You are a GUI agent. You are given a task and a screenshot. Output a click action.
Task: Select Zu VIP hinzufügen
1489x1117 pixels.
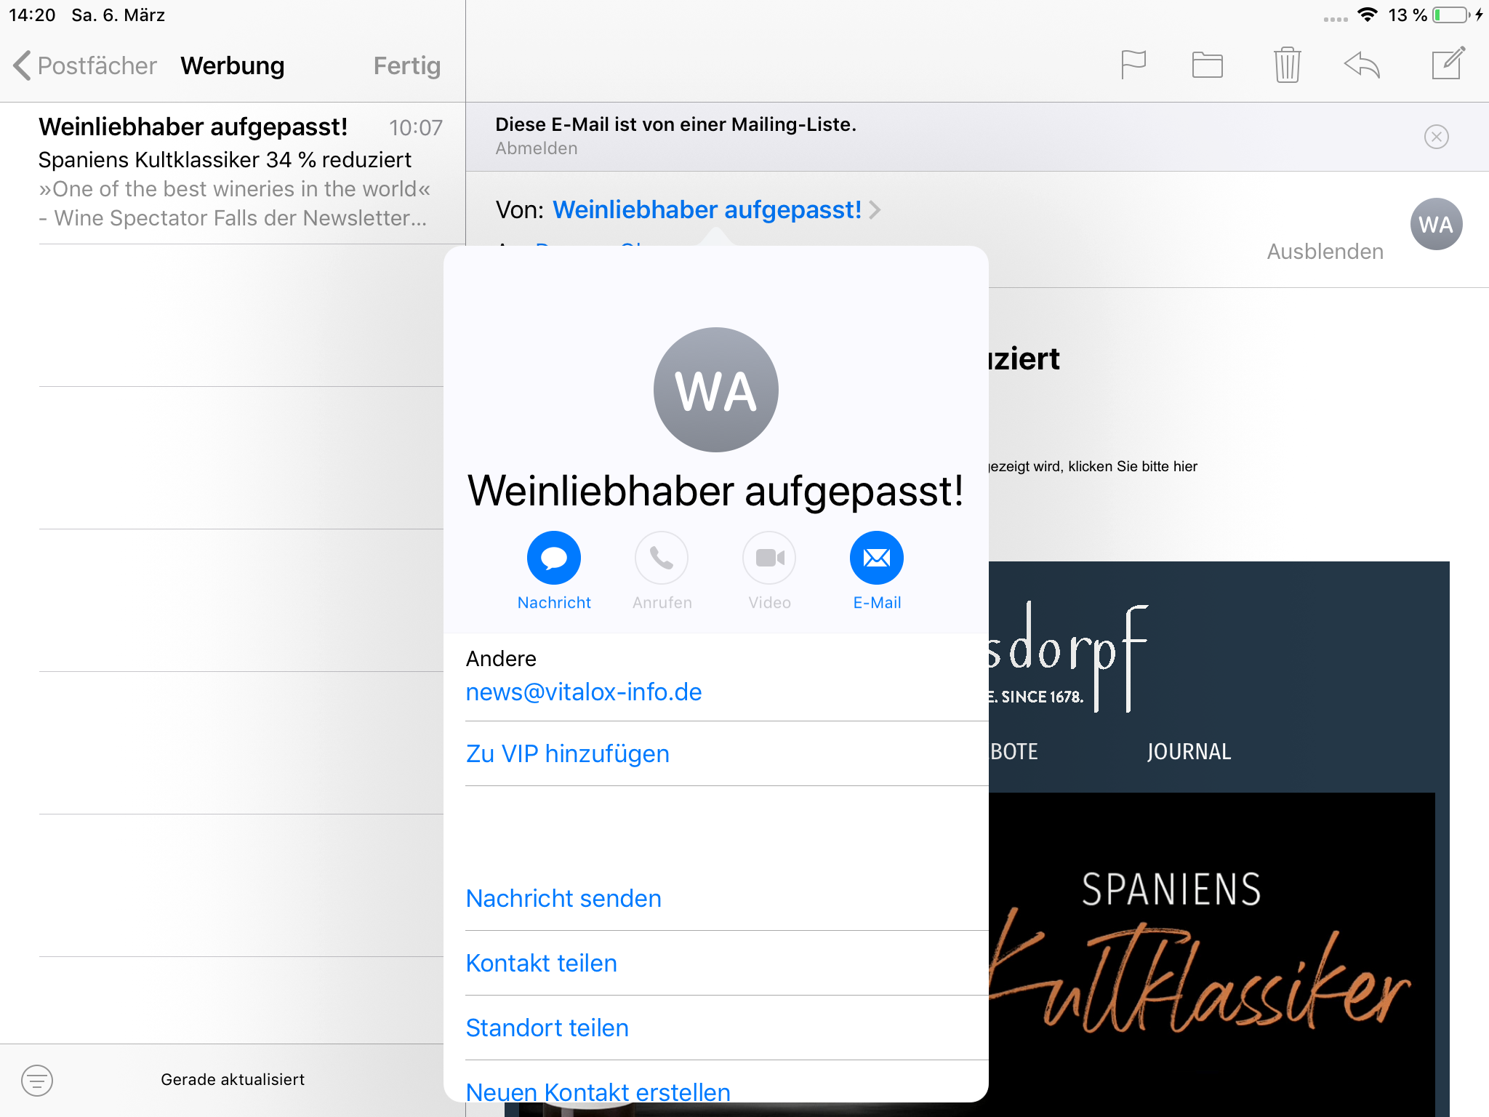click(x=567, y=753)
